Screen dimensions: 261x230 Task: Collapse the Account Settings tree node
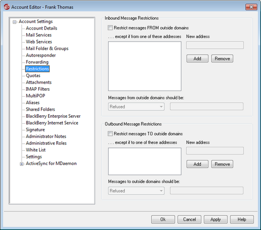click(15, 22)
